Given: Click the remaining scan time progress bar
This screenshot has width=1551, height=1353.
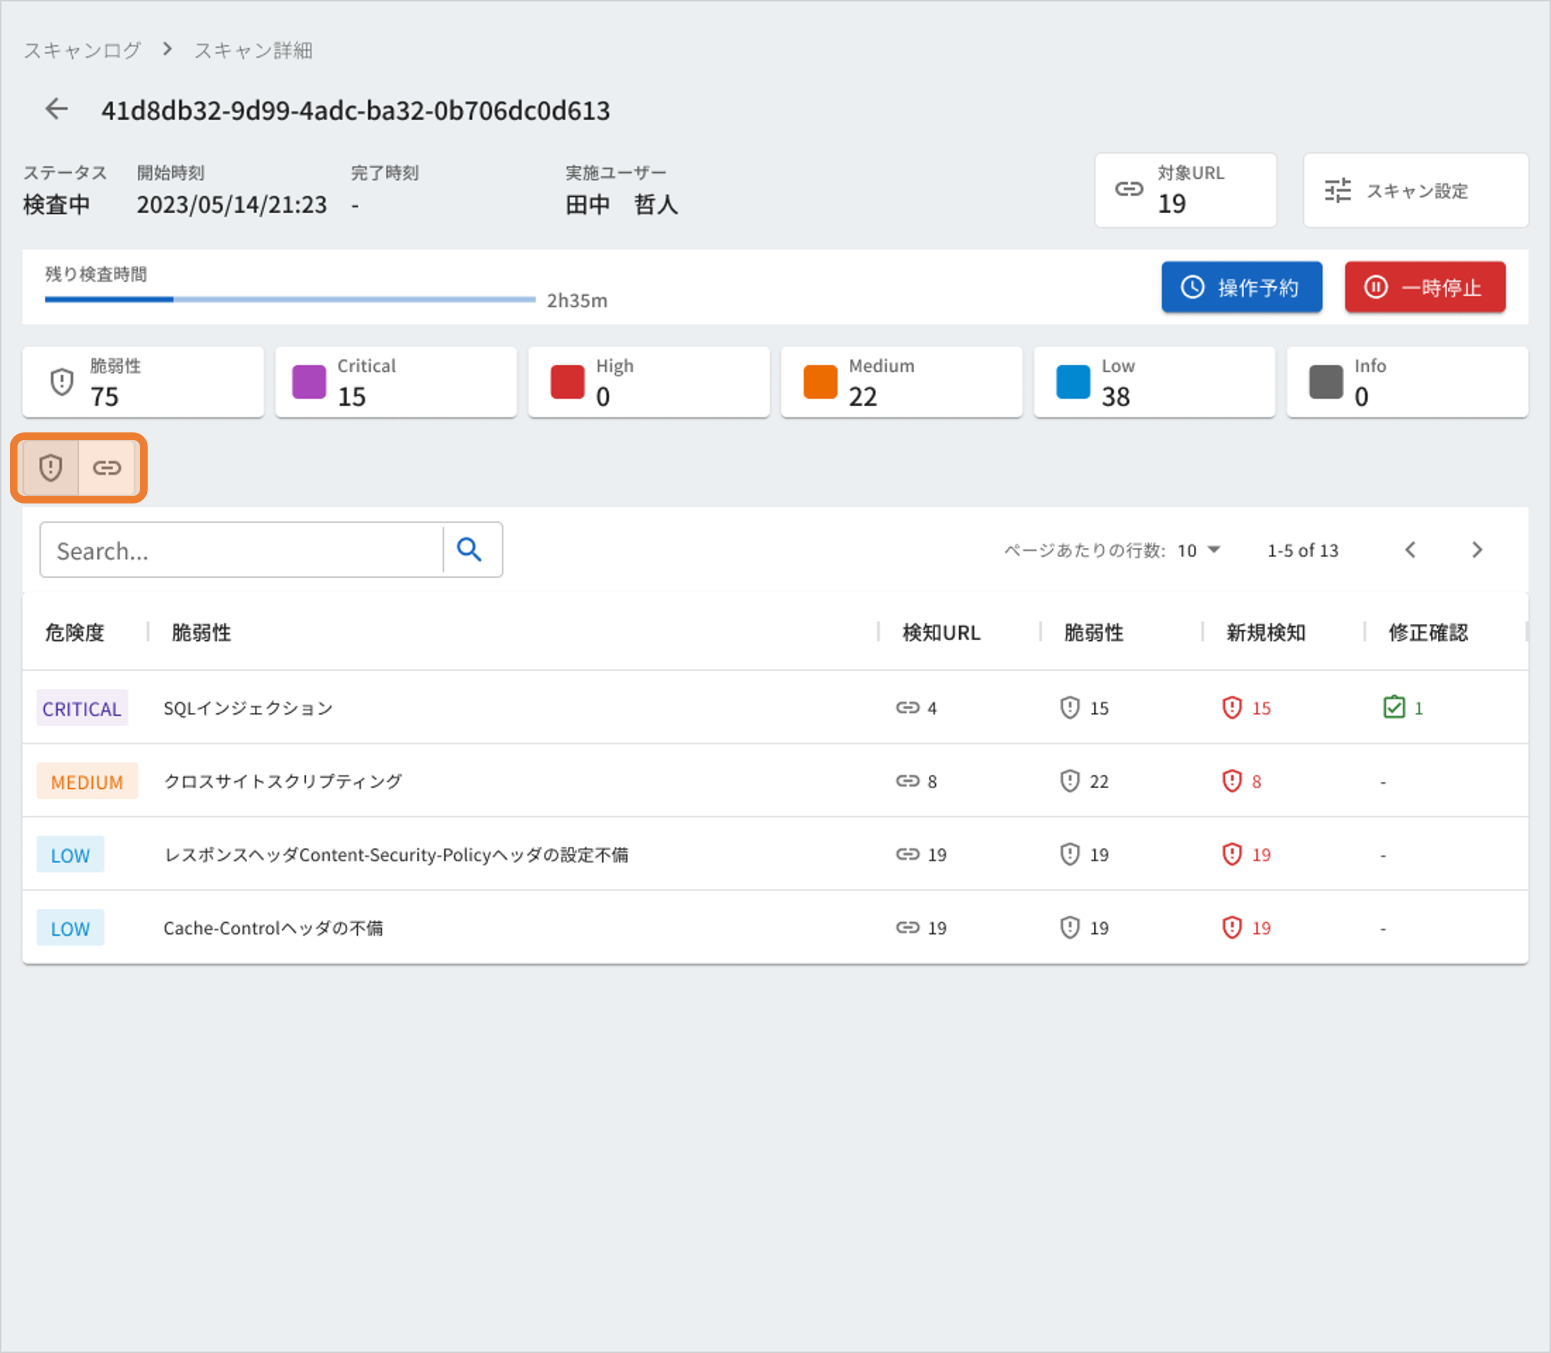Looking at the screenshot, I should tap(290, 300).
